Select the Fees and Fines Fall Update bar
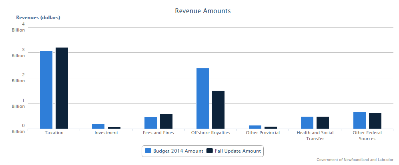 [x=166, y=121]
